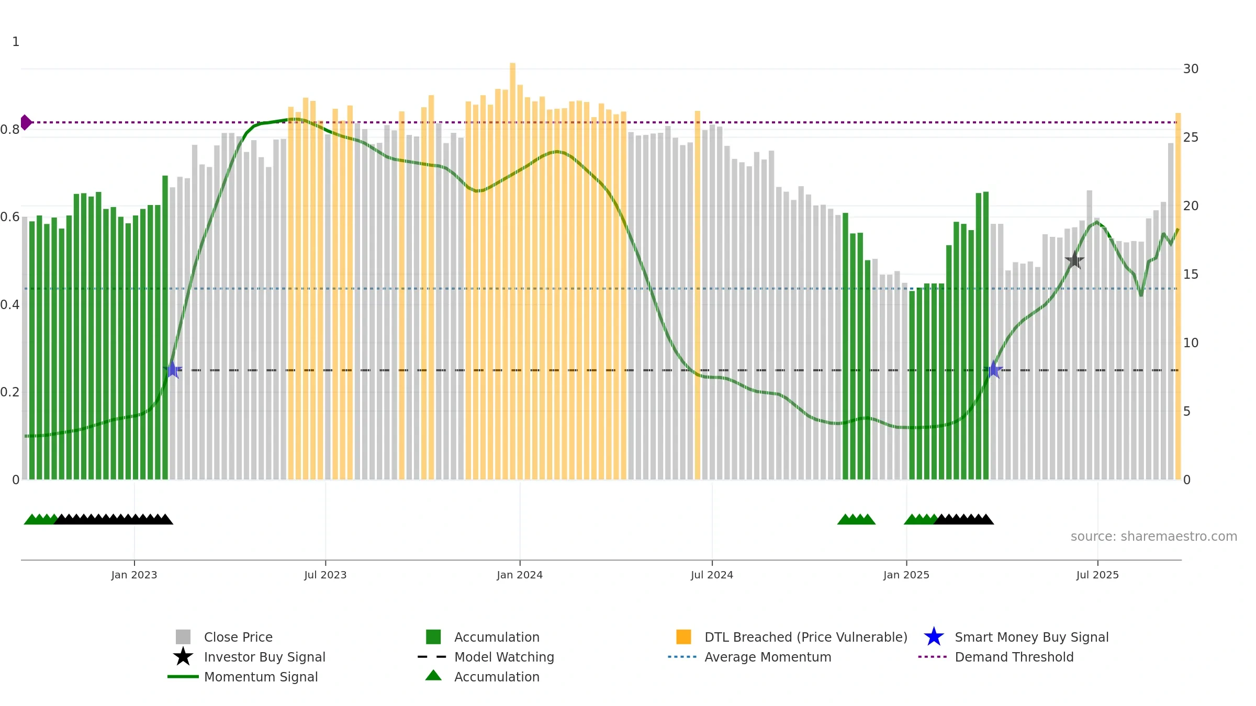Click the green square Accumulation legend icon

433,636
